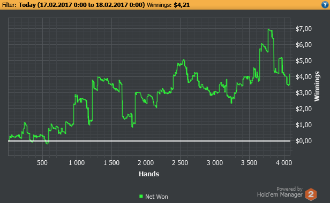Screen dimensions: 330x203
Task: Click the '3 500' hands axis label
Action: (x=249, y=163)
